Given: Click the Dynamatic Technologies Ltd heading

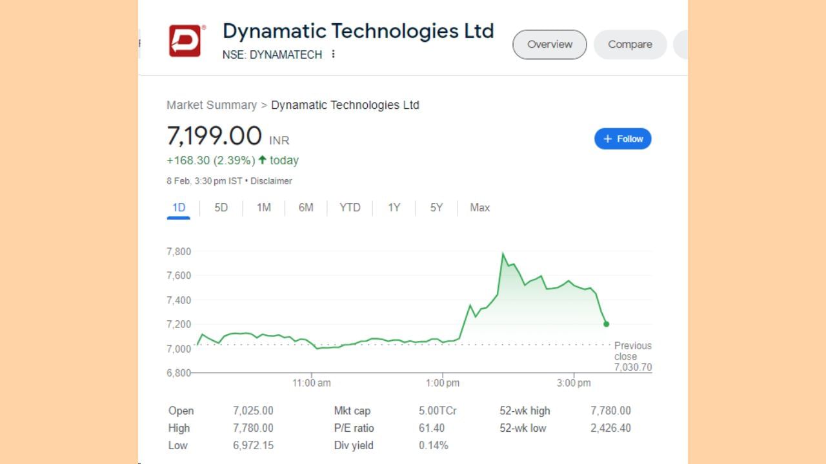Looking at the screenshot, I should tap(358, 30).
